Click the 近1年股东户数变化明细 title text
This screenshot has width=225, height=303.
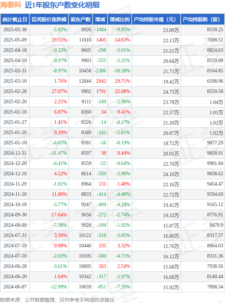62,5
